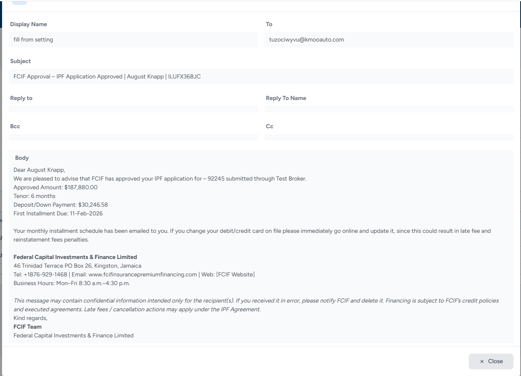Focus the empty Reply to field
This screenshot has height=376, width=521.
[x=133, y=109]
